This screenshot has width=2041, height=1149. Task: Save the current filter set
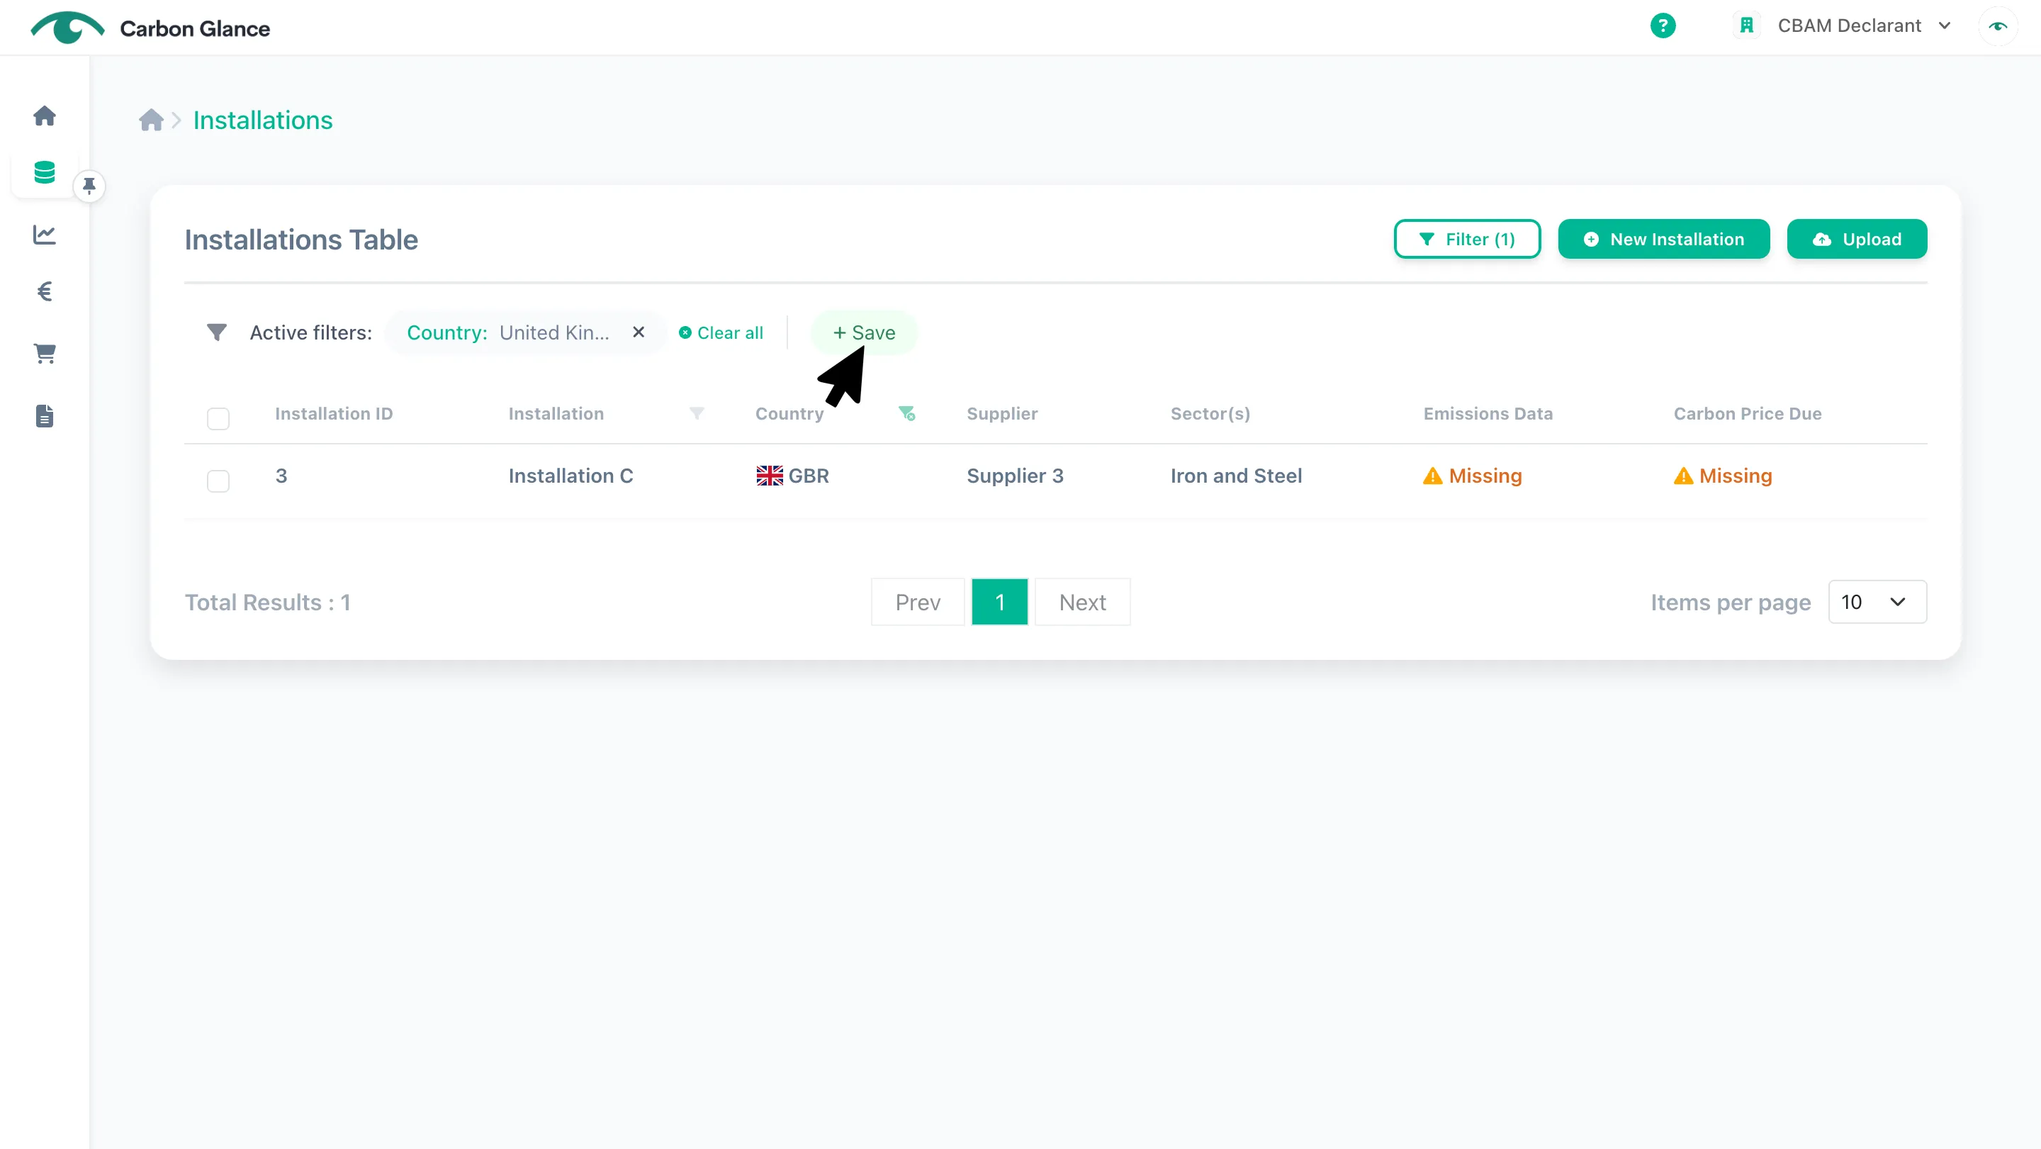864,332
